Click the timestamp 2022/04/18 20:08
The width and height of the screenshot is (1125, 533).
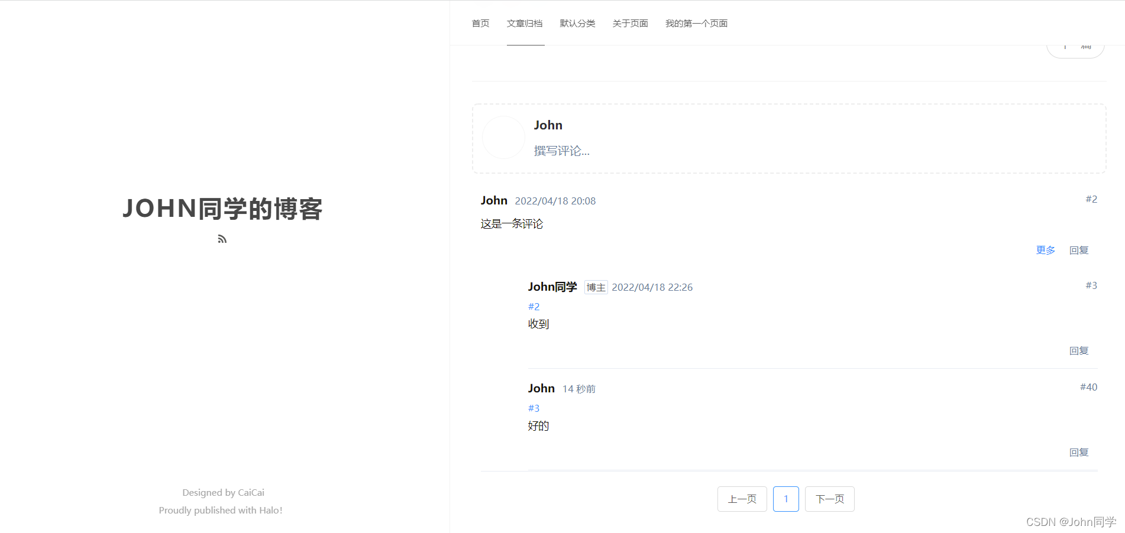coord(555,201)
